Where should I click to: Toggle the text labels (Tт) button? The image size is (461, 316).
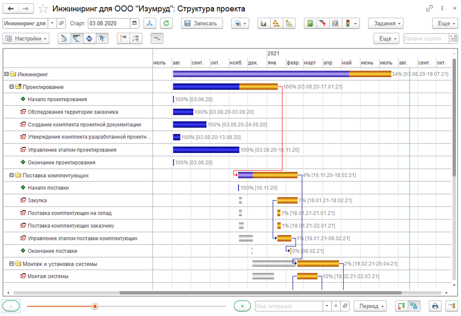click(102, 38)
